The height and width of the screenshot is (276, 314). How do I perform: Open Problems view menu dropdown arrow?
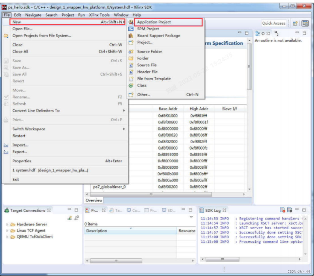click(191, 217)
